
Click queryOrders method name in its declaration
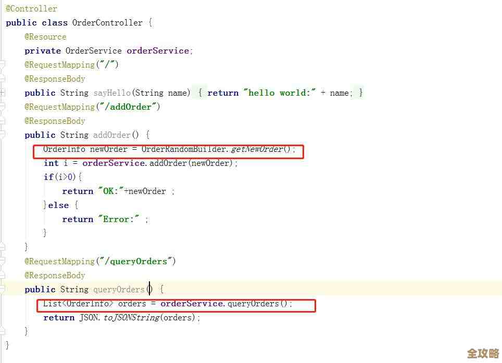(119, 290)
